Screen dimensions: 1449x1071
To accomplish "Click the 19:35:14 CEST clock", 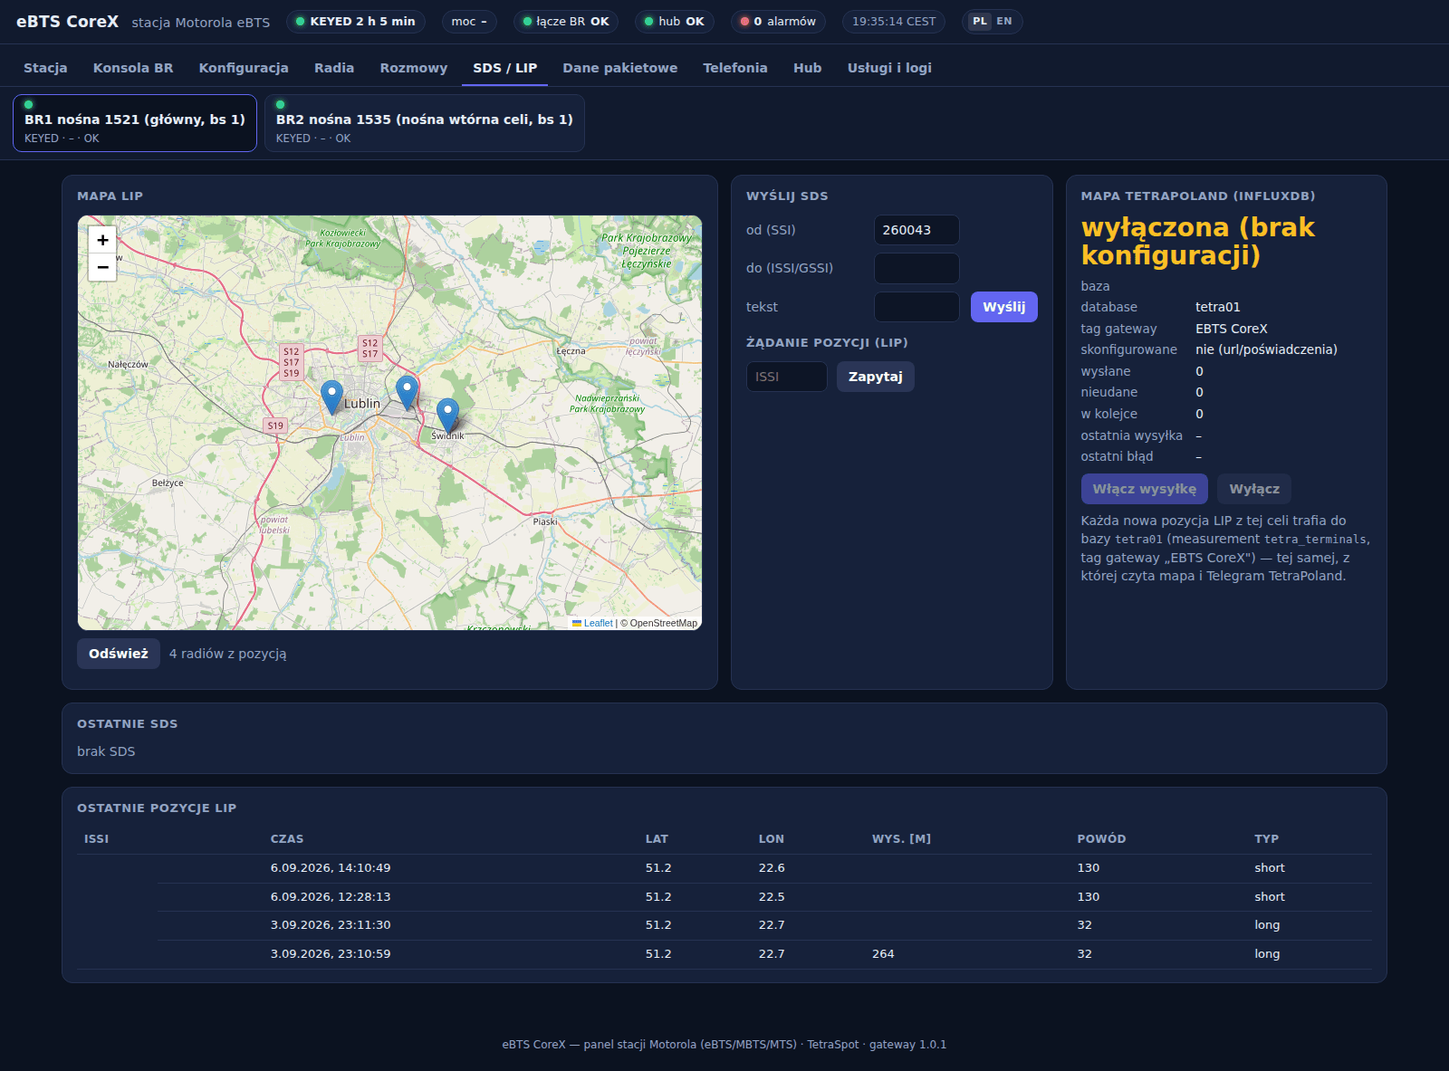I will (894, 22).
